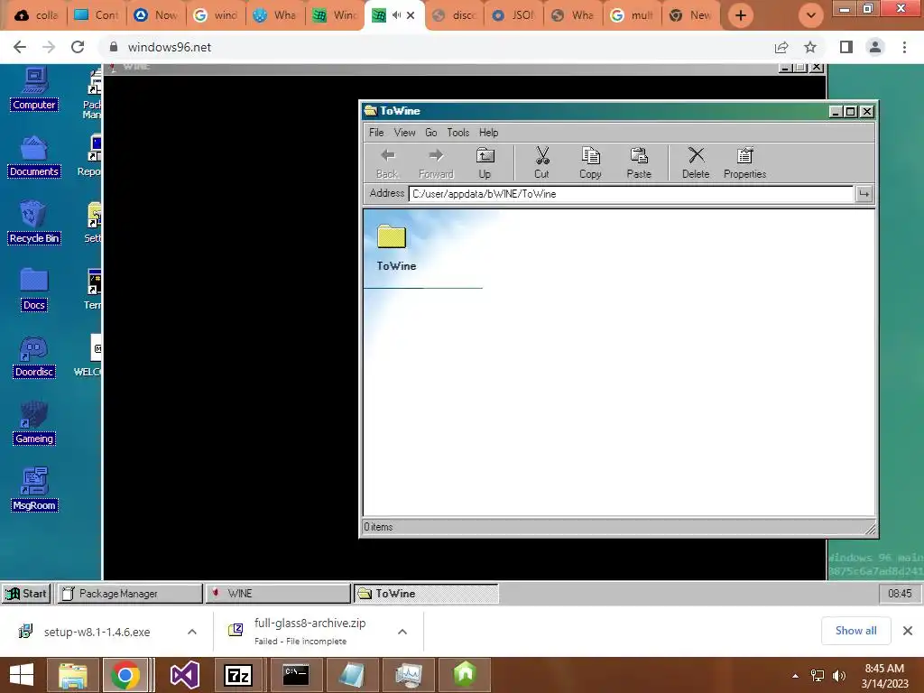Screen dimensions: 924x693
Task: Click the Forward arrow in ToWine toolbar
Action: [x=436, y=162]
